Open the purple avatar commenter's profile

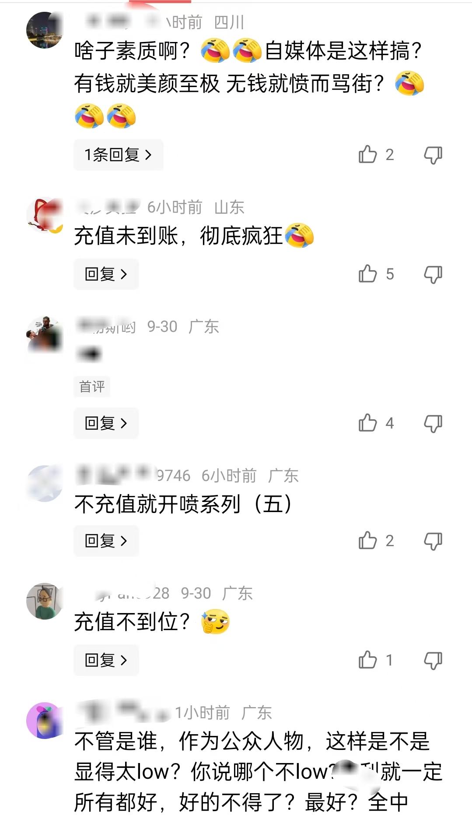(x=44, y=720)
